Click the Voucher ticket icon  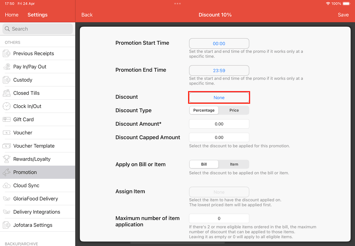tap(7, 133)
